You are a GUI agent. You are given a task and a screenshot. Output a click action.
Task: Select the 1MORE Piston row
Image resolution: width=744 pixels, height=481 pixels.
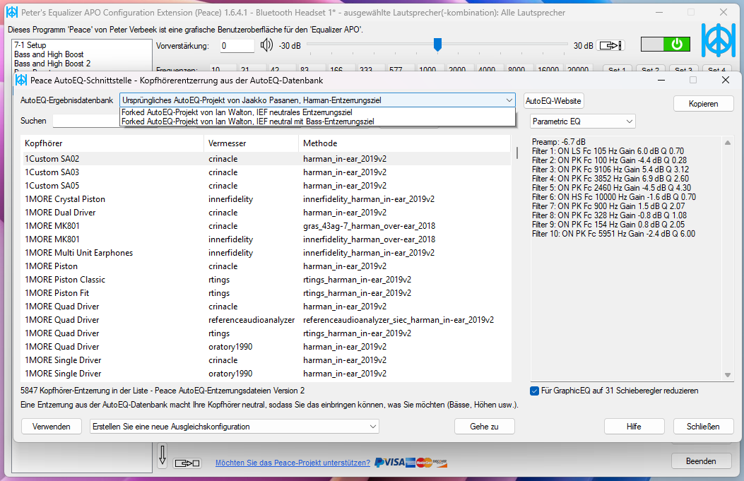point(266,266)
